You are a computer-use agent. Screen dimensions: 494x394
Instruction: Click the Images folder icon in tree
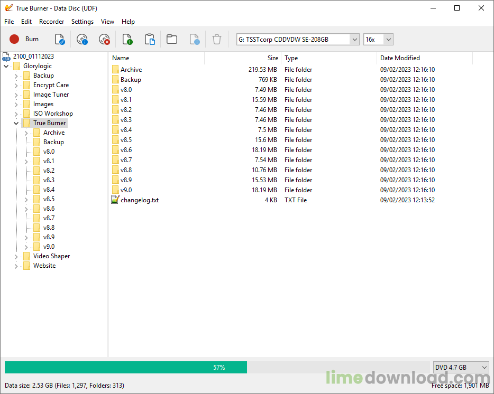pos(27,104)
